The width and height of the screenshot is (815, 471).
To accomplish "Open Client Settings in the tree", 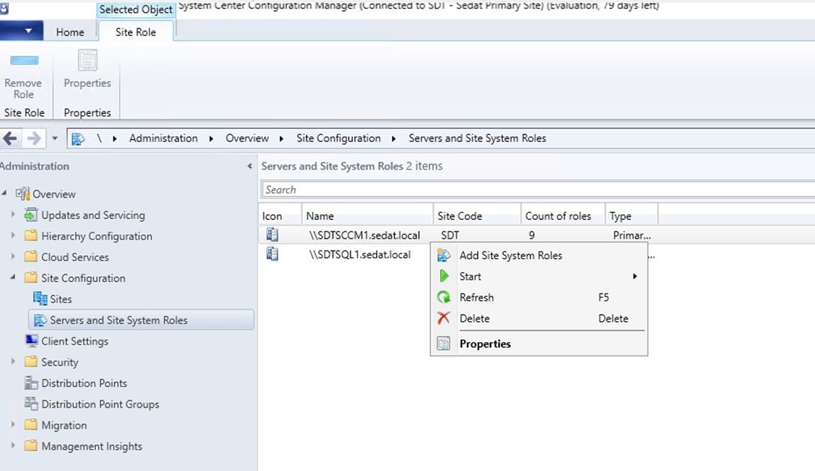I will [75, 341].
